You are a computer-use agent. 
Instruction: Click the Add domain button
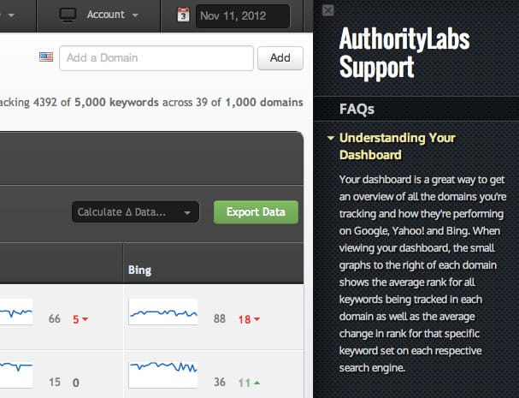tap(280, 58)
